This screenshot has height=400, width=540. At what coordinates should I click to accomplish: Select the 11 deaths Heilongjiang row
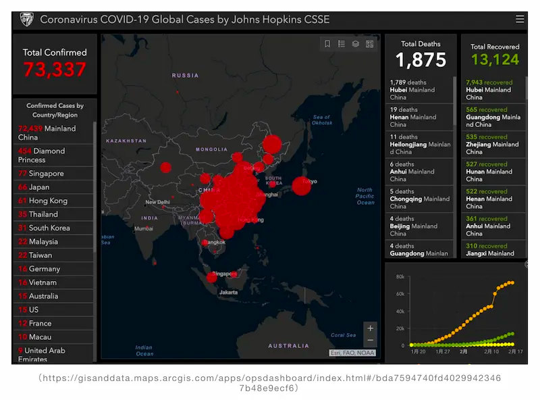click(x=419, y=145)
